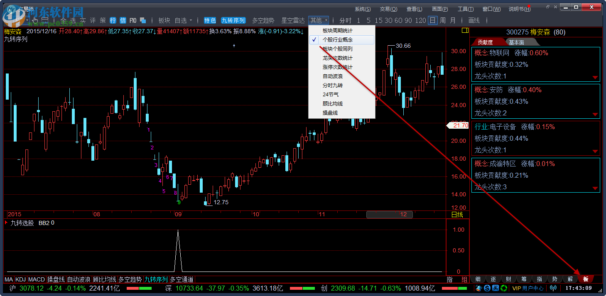
Task: Click the network signal antenna icon
Action: [553, 288]
